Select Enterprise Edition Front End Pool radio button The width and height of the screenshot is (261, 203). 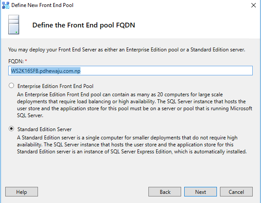point(11,86)
